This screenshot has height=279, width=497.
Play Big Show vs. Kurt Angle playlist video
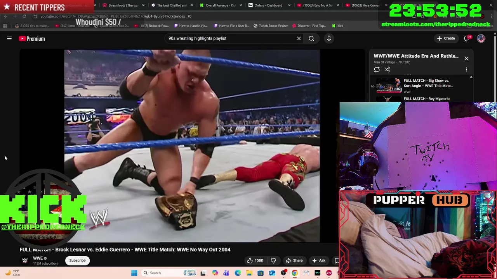click(x=421, y=86)
